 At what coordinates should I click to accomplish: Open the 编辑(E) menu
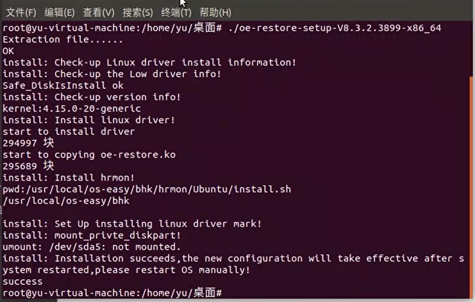(x=60, y=12)
